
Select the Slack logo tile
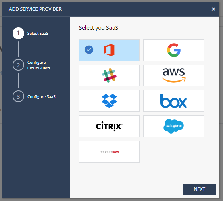(109, 75)
